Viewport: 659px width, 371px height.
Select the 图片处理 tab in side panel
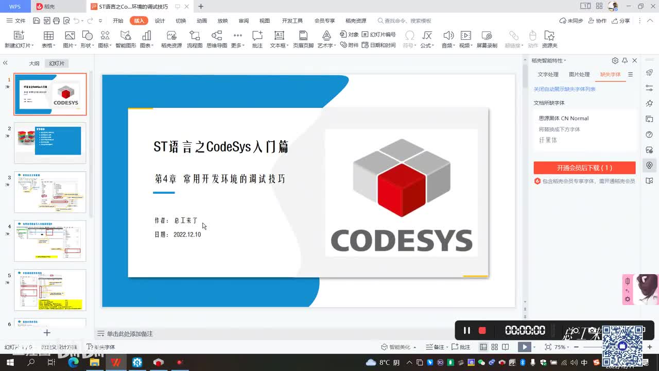tap(579, 74)
